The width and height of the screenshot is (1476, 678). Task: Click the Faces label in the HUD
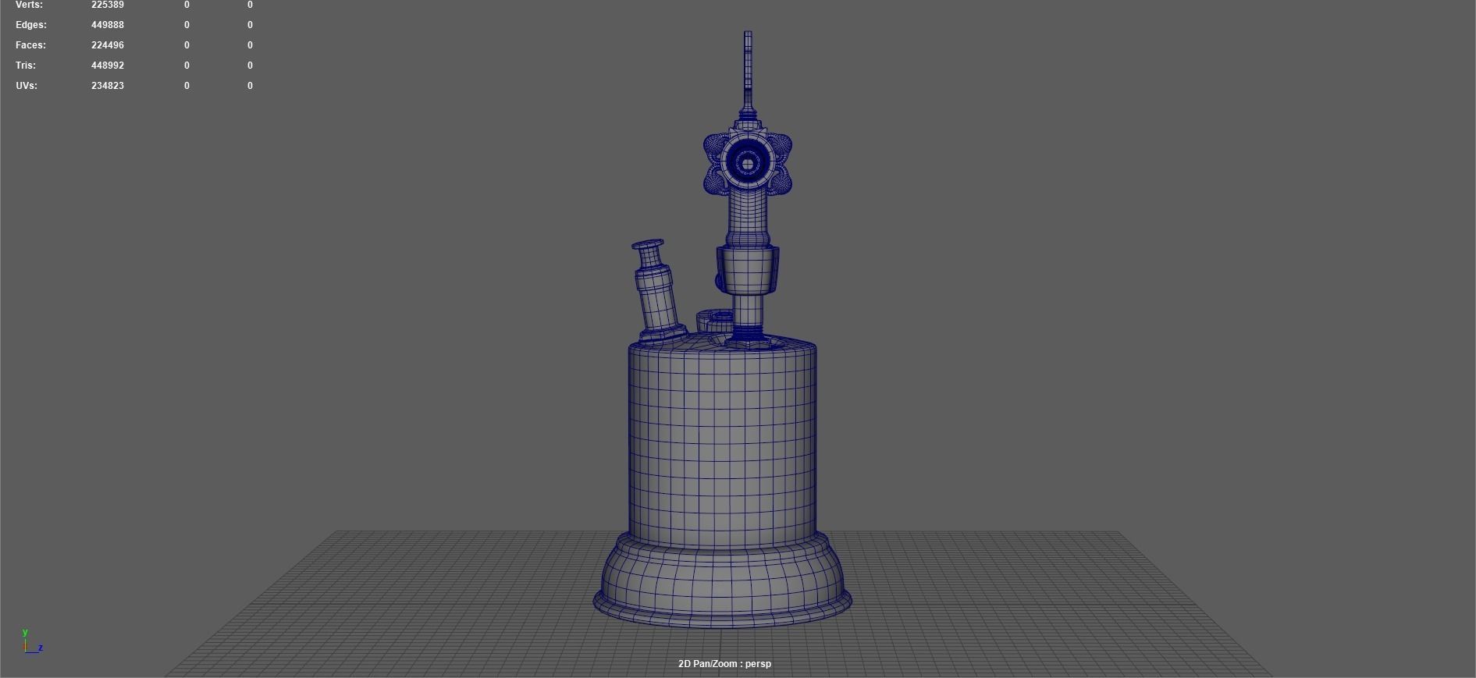pyautogui.click(x=30, y=45)
